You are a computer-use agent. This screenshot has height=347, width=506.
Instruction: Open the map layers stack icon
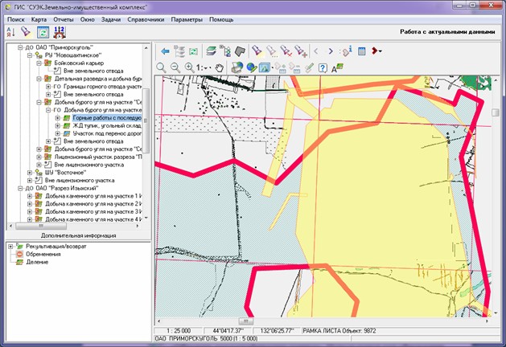[x=209, y=51]
